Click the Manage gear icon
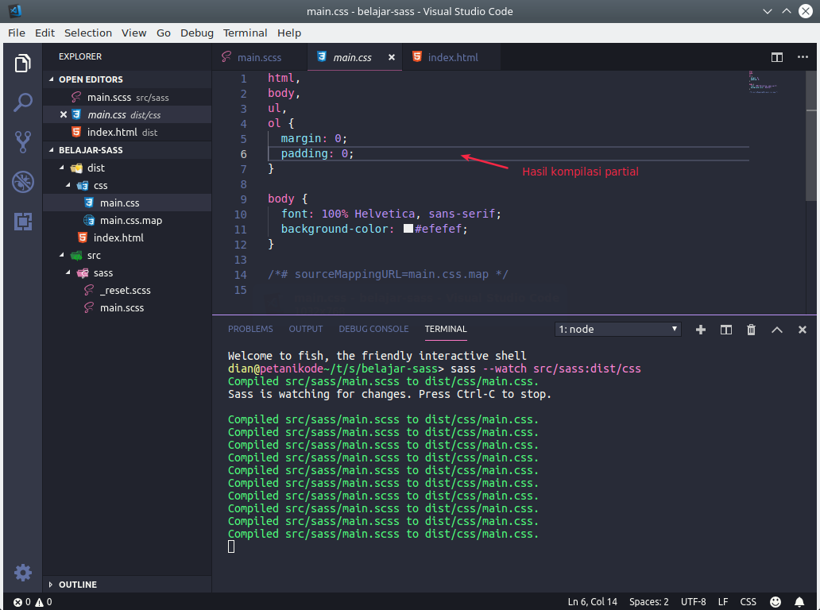This screenshot has height=610, width=820. click(x=23, y=572)
